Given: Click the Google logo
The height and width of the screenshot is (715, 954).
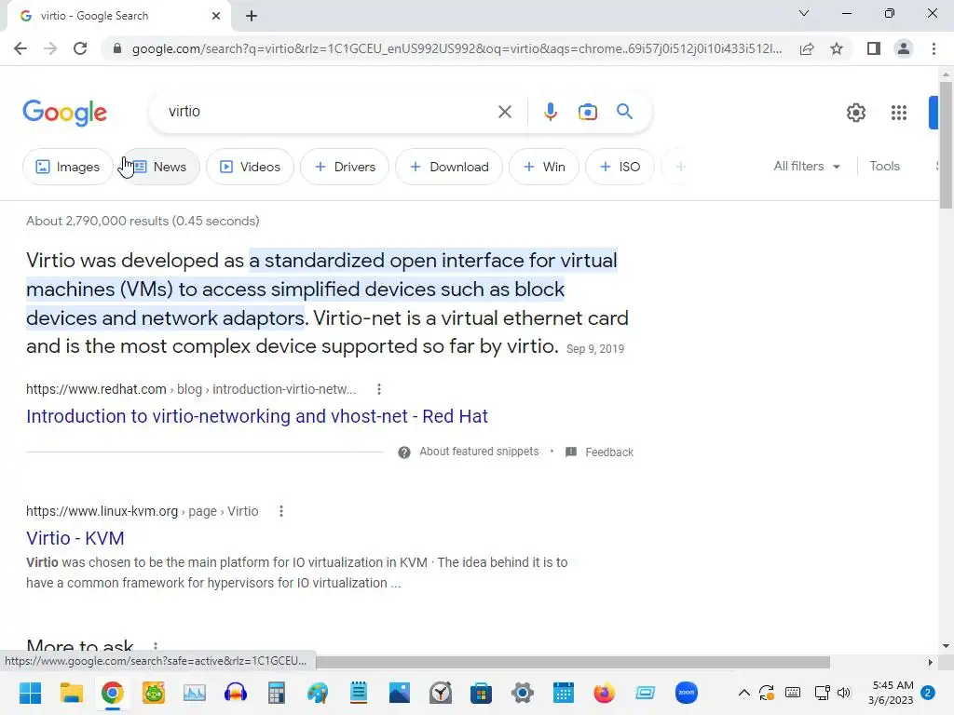Looking at the screenshot, I should 64,113.
